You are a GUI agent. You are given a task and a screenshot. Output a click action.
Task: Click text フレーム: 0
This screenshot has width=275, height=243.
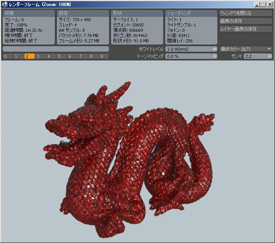coord(14,20)
